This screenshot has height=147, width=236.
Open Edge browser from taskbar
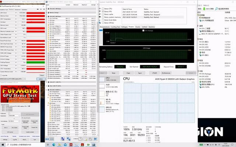tap(54, 145)
